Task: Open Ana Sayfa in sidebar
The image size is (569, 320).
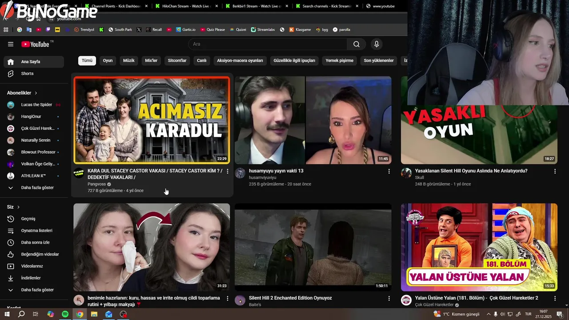Action: pos(34,62)
